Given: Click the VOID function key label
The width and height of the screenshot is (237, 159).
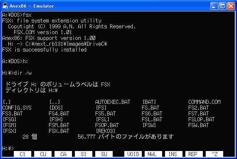Looking at the screenshot, I should [133, 154].
